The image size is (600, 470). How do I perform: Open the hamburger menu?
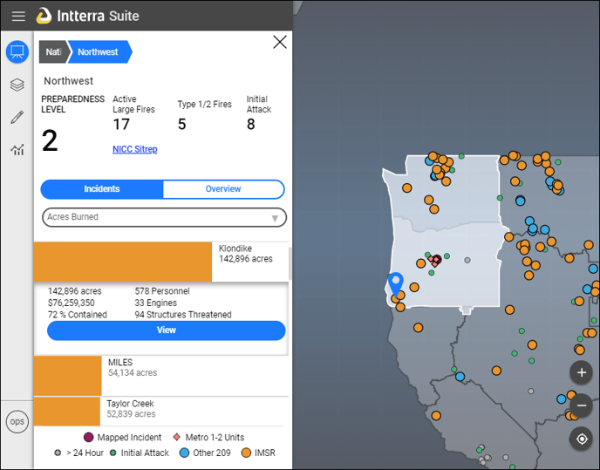18,16
